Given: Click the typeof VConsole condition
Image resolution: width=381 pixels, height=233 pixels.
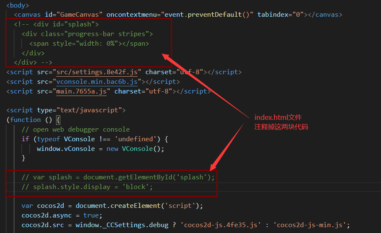Looking at the screenshot, I should tap(66, 139).
